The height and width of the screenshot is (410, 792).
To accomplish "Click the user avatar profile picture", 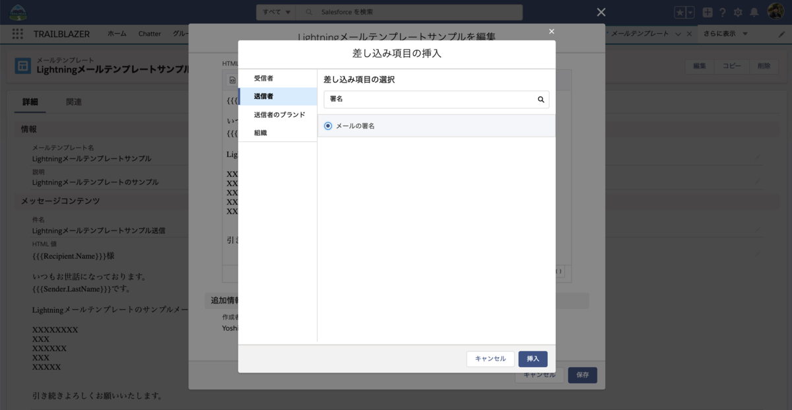I will 775,12.
